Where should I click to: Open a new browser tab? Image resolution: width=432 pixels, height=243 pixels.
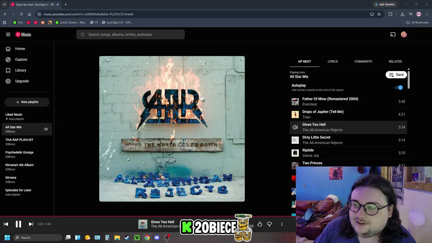click(x=65, y=4)
